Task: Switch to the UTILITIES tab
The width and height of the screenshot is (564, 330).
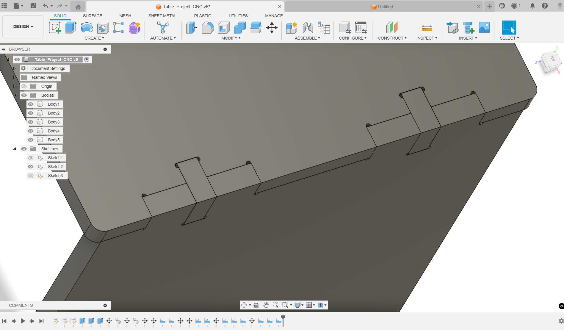Action: [x=238, y=16]
